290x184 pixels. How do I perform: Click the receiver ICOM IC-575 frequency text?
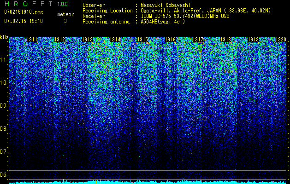[x=185, y=16]
